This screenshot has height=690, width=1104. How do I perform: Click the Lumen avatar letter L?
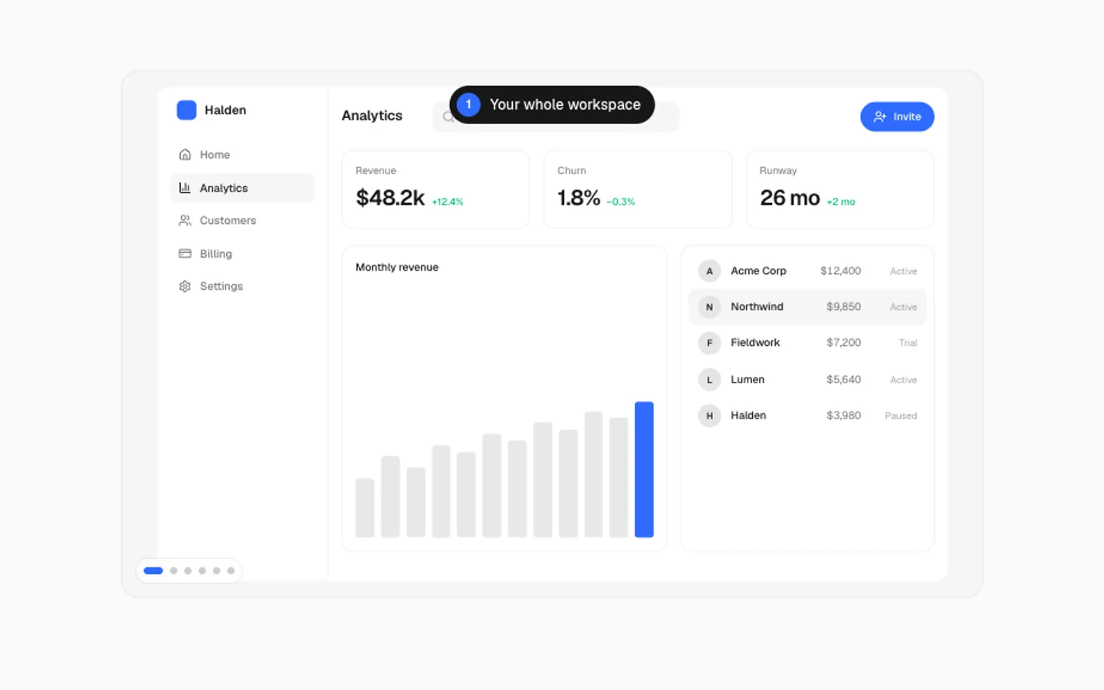[709, 379]
